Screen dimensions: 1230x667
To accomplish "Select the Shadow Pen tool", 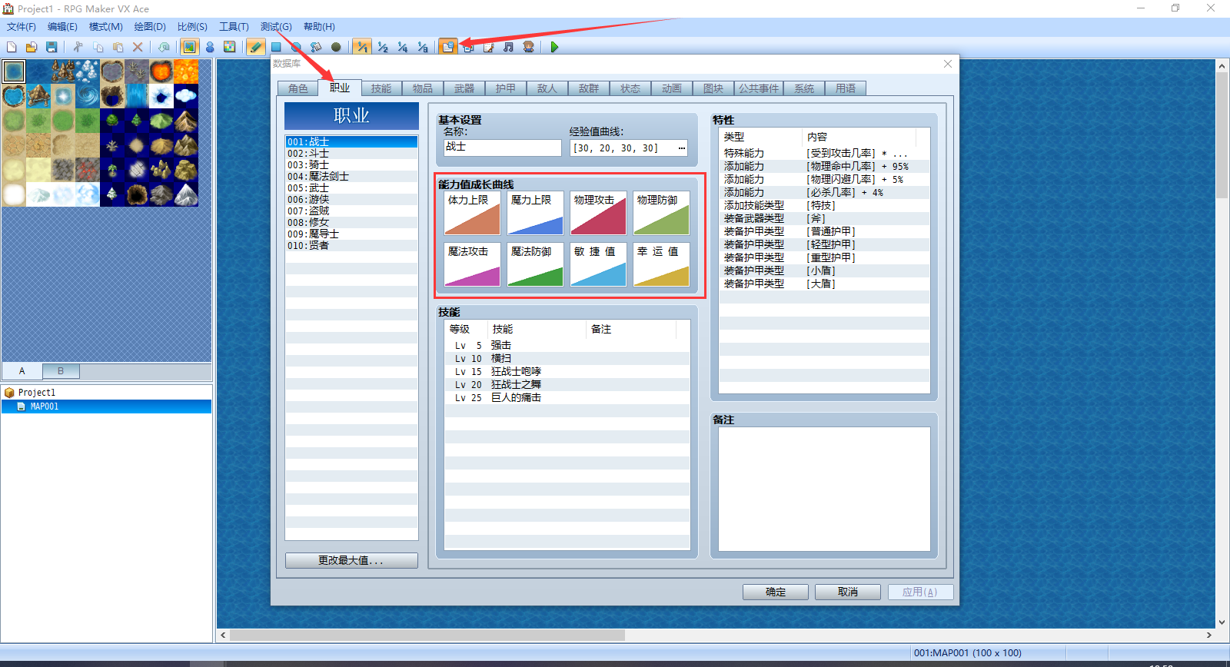I will click(x=336, y=47).
